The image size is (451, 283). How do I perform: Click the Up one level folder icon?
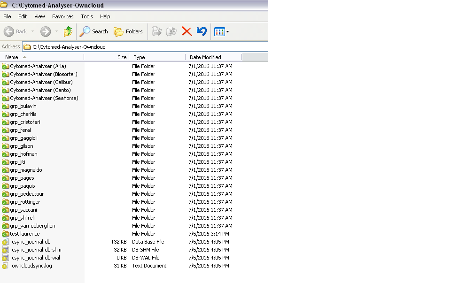[68, 31]
